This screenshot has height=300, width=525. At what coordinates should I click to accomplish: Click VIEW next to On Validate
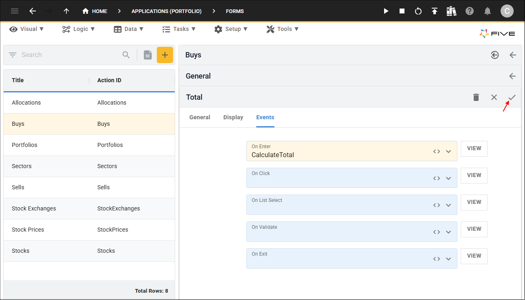pos(474,229)
